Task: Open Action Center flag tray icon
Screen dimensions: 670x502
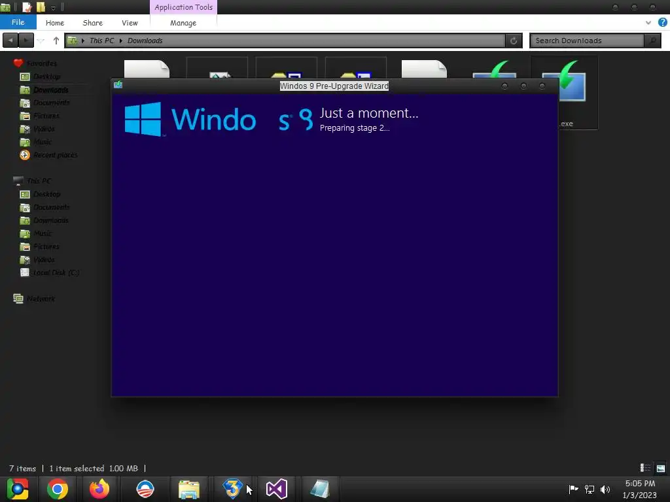Action: [573, 489]
